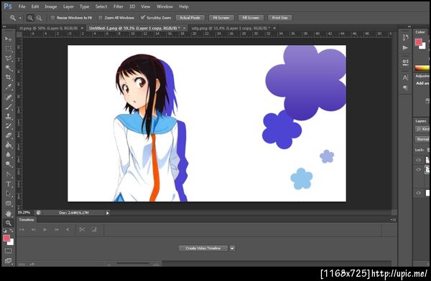Select the Rectangle shape tool
431x281 pixels.
pos(8,204)
